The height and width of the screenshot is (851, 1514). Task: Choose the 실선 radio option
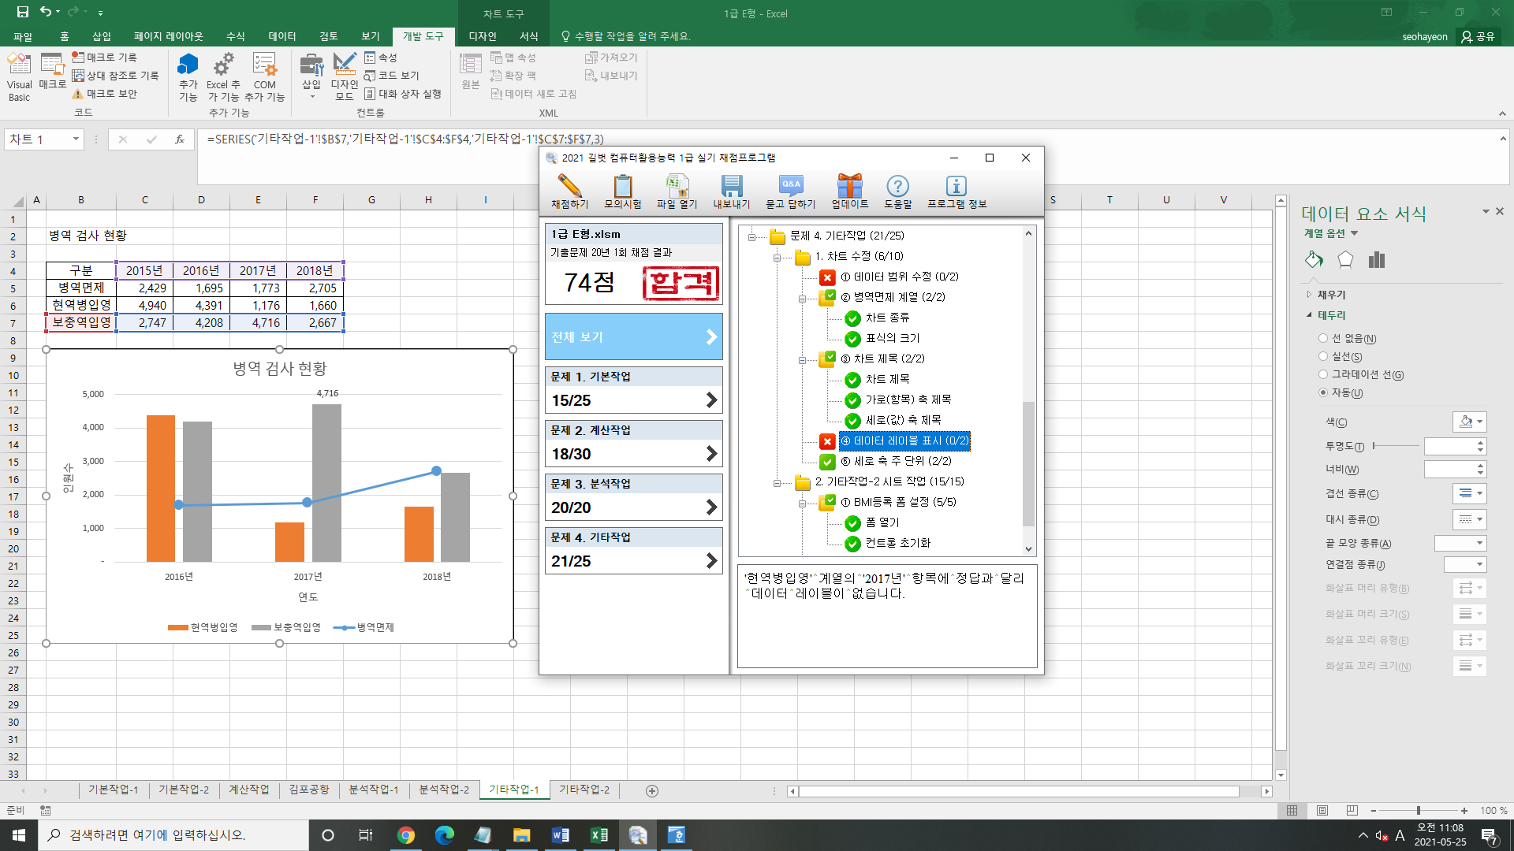[x=1323, y=356]
